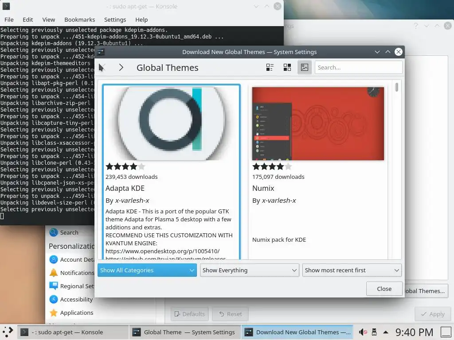Click the 175,097 downloads text
This screenshot has height=340, width=454.
click(x=278, y=177)
